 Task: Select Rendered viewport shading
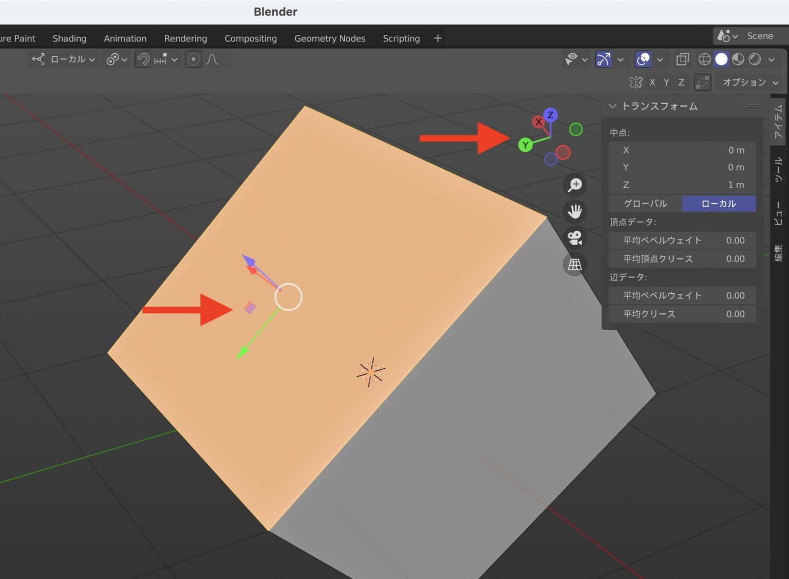(755, 59)
